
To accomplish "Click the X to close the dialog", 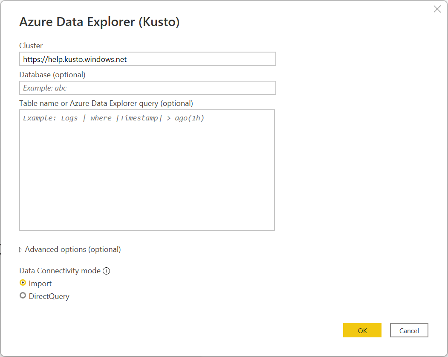I will (x=437, y=9).
